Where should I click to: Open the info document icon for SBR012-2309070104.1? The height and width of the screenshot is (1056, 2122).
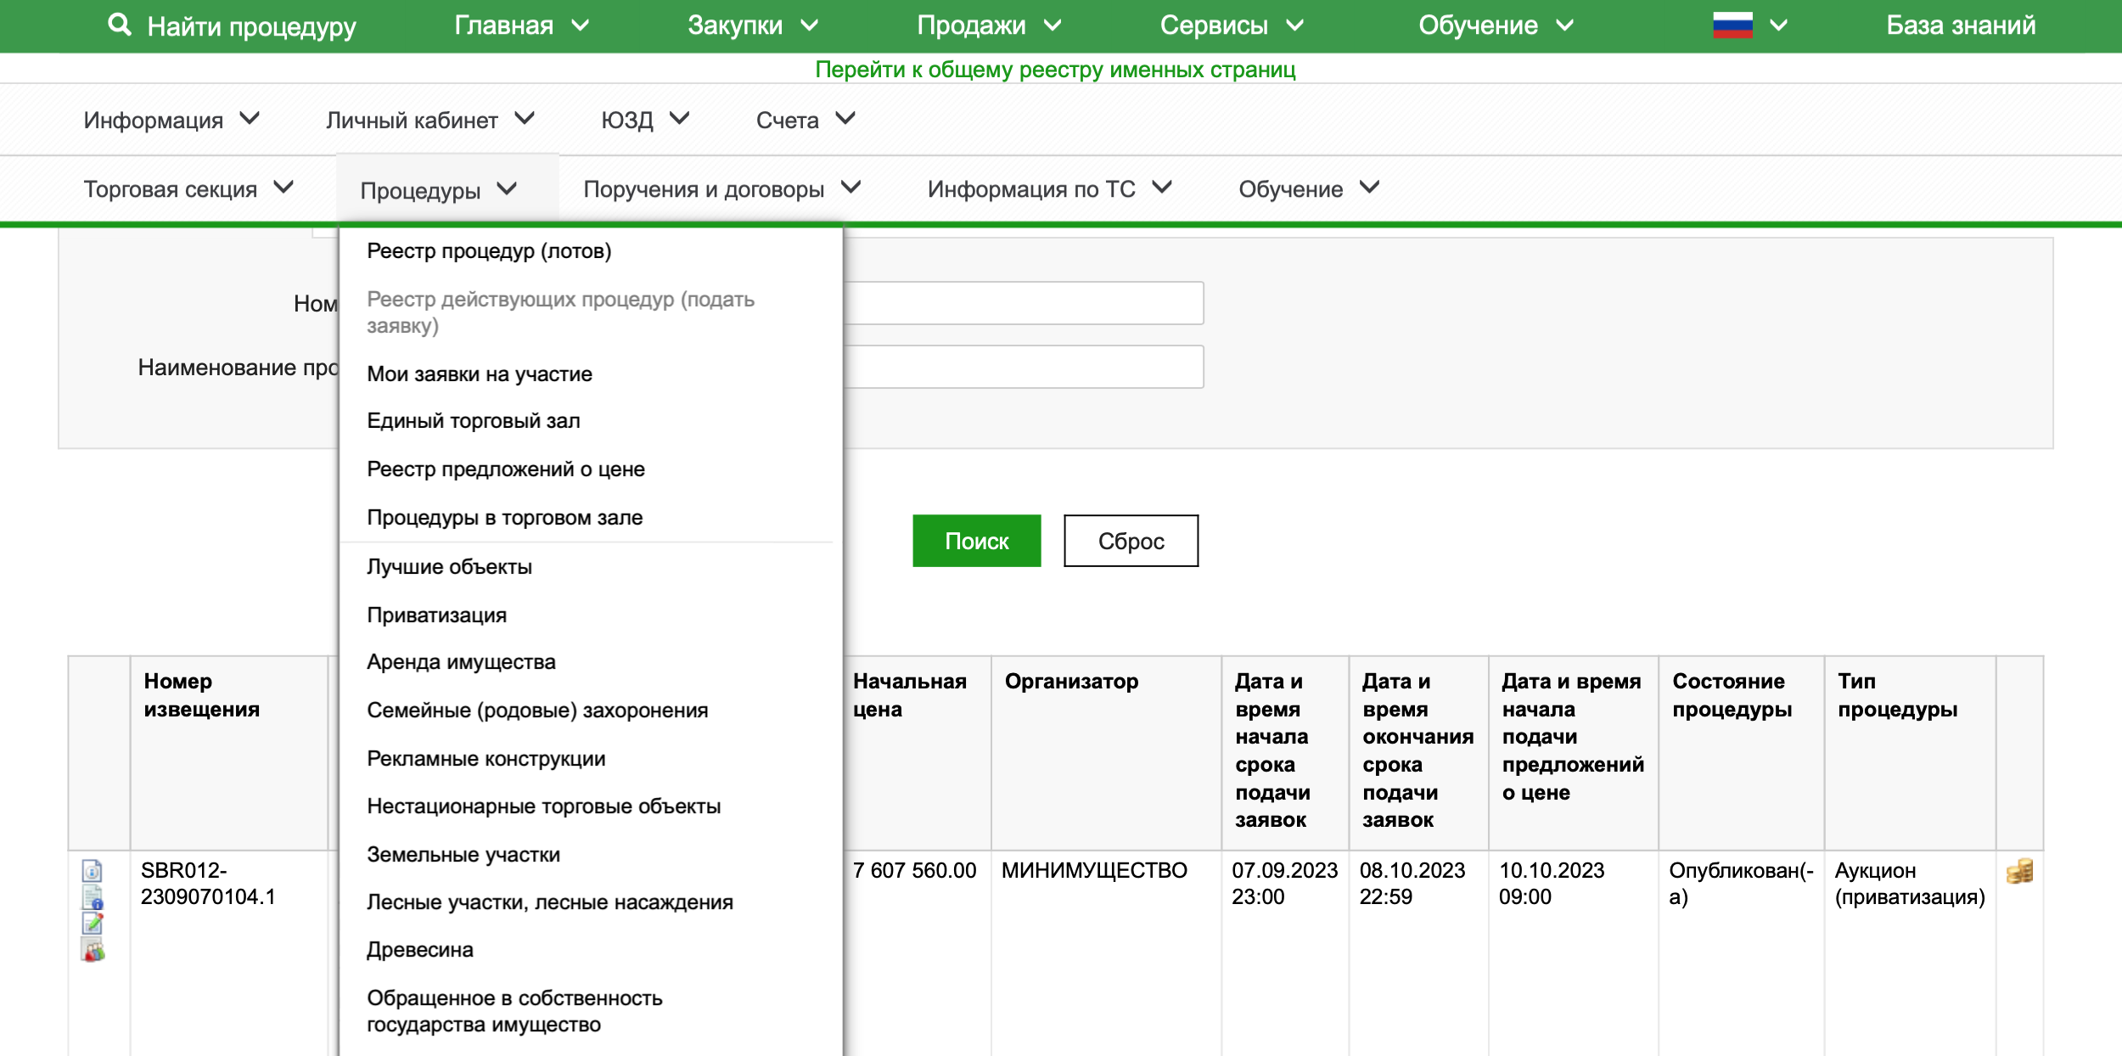(92, 871)
